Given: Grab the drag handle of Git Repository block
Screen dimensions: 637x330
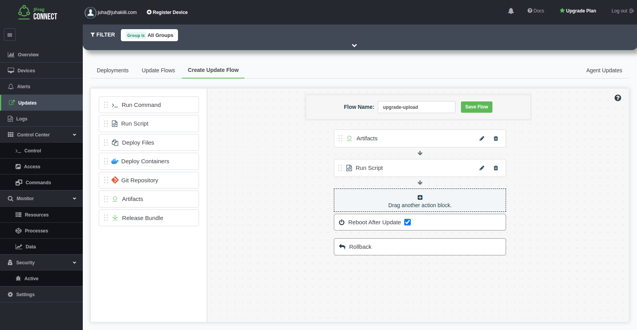Looking at the screenshot, I should 106,180.
